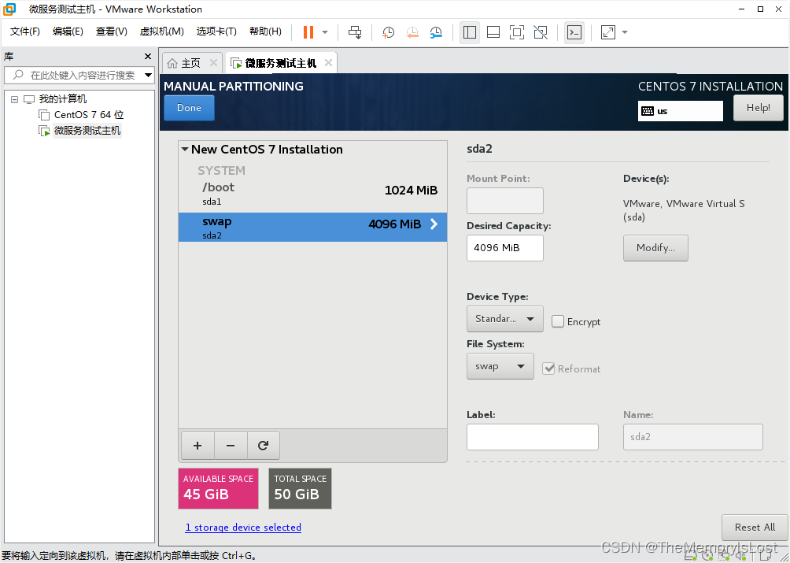
Task: Open the 文件(F) menu
Action: [24, 31]
